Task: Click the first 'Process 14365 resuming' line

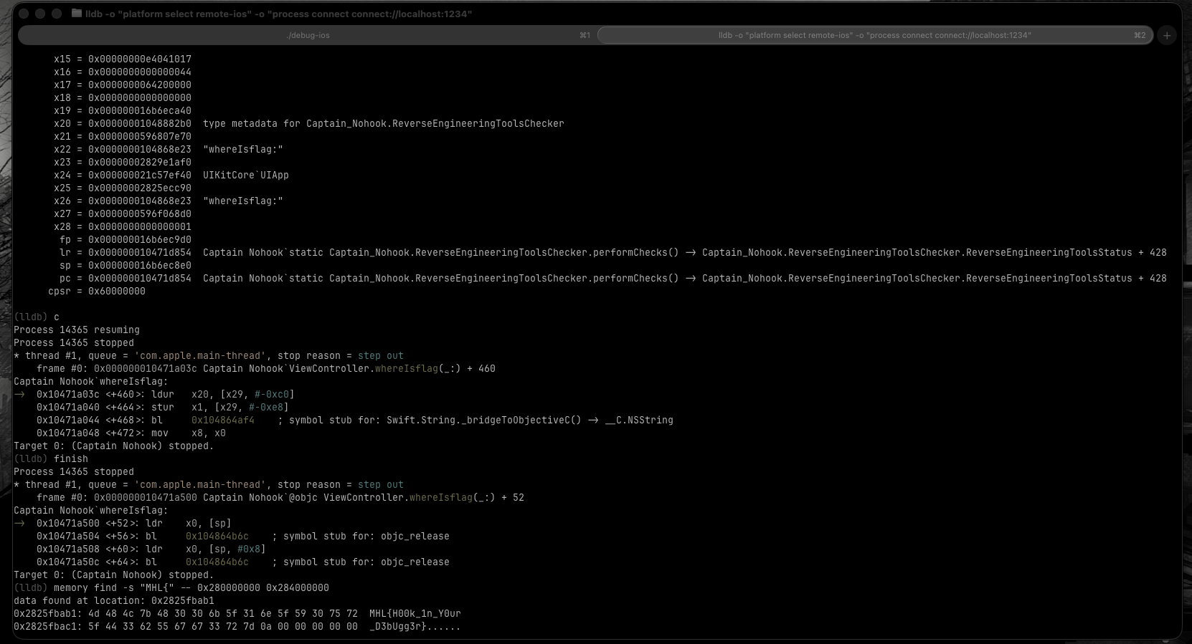Action: point(76,330)
